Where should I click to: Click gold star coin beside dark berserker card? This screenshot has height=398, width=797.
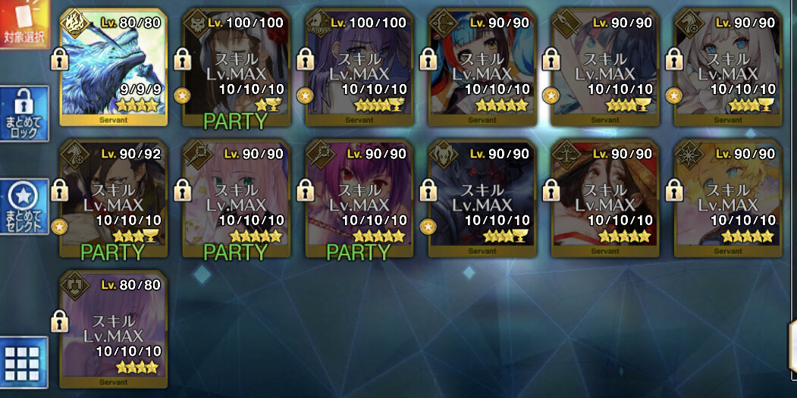pyautogui.click(x=428, y=227)
